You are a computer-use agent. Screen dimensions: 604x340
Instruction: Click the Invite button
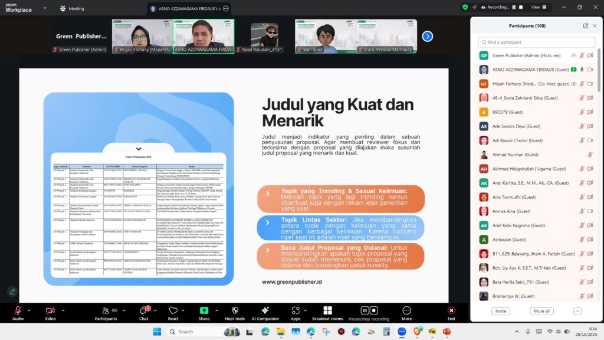tap(500, 311)
